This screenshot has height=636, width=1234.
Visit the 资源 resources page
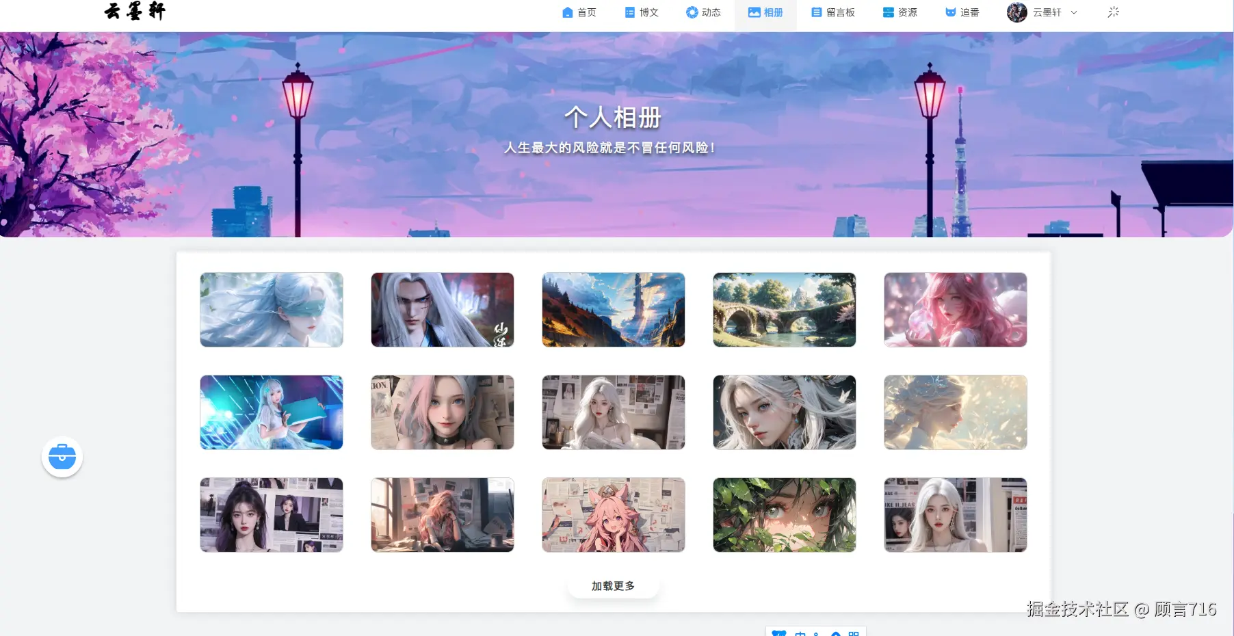click(x=900, y=12)
